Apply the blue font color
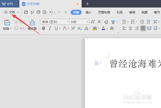Image resolution: width=161 pixels, height=108 pixels. click(103, 28)
